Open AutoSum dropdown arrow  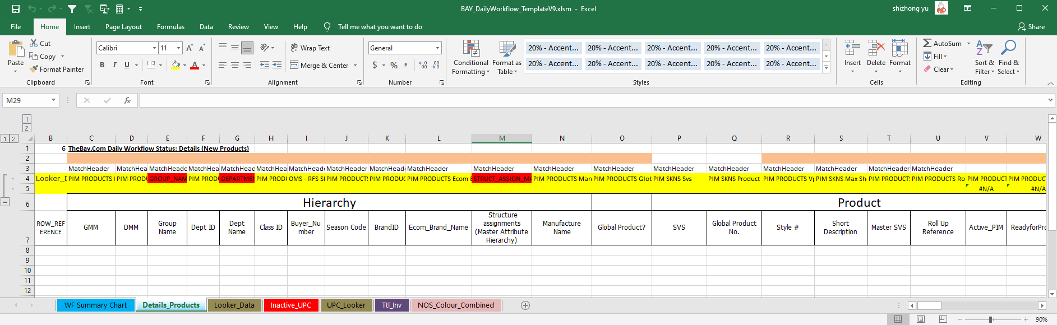point(968,43)
